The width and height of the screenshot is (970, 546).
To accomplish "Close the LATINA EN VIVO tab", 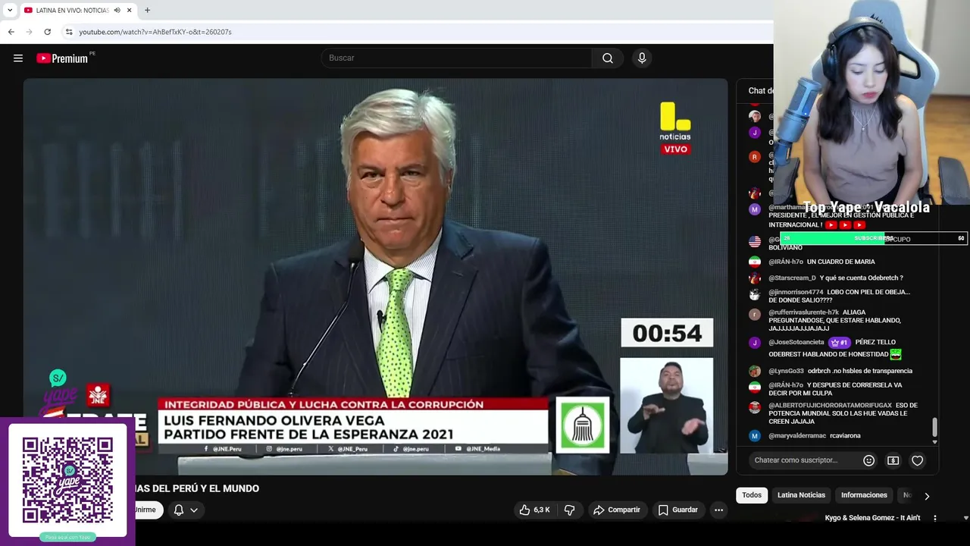I will pyautogui.click(x=129, y=10).
